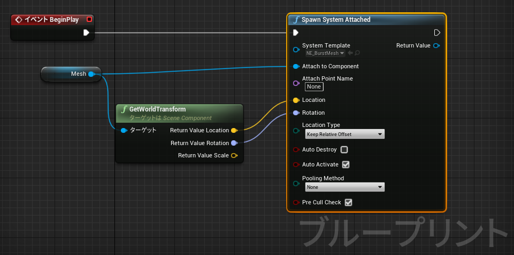The height and width of the screenshot is (255, 514).
Task: Click the BeginPlay event output exec pin
Action: (x=86, y=33)
